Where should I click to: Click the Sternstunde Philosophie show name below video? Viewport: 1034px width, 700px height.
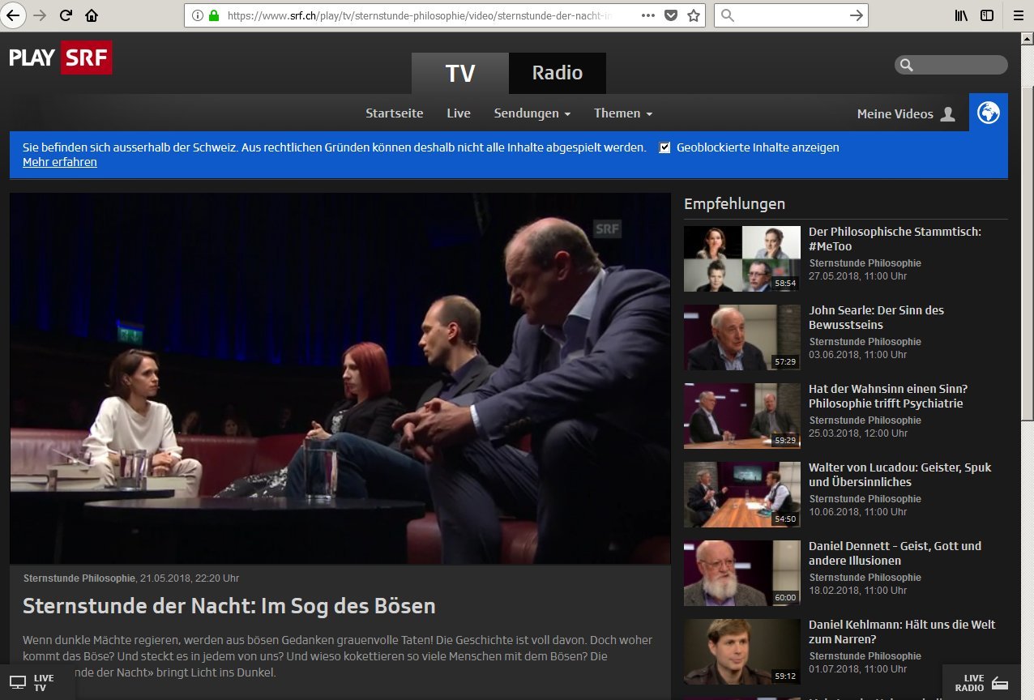click(x=79, y=578)
